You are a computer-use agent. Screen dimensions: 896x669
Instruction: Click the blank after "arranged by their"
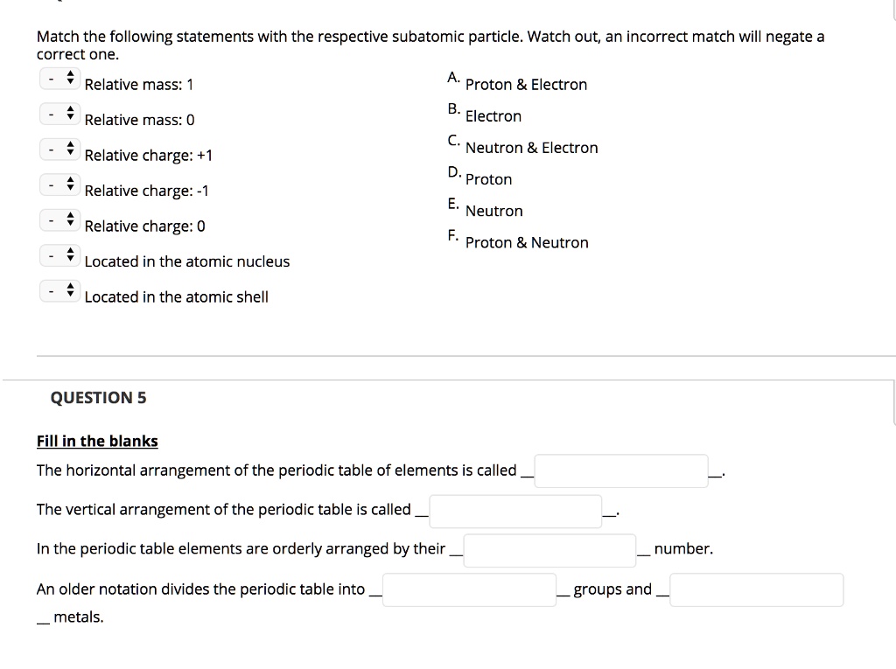pos(549,550)
